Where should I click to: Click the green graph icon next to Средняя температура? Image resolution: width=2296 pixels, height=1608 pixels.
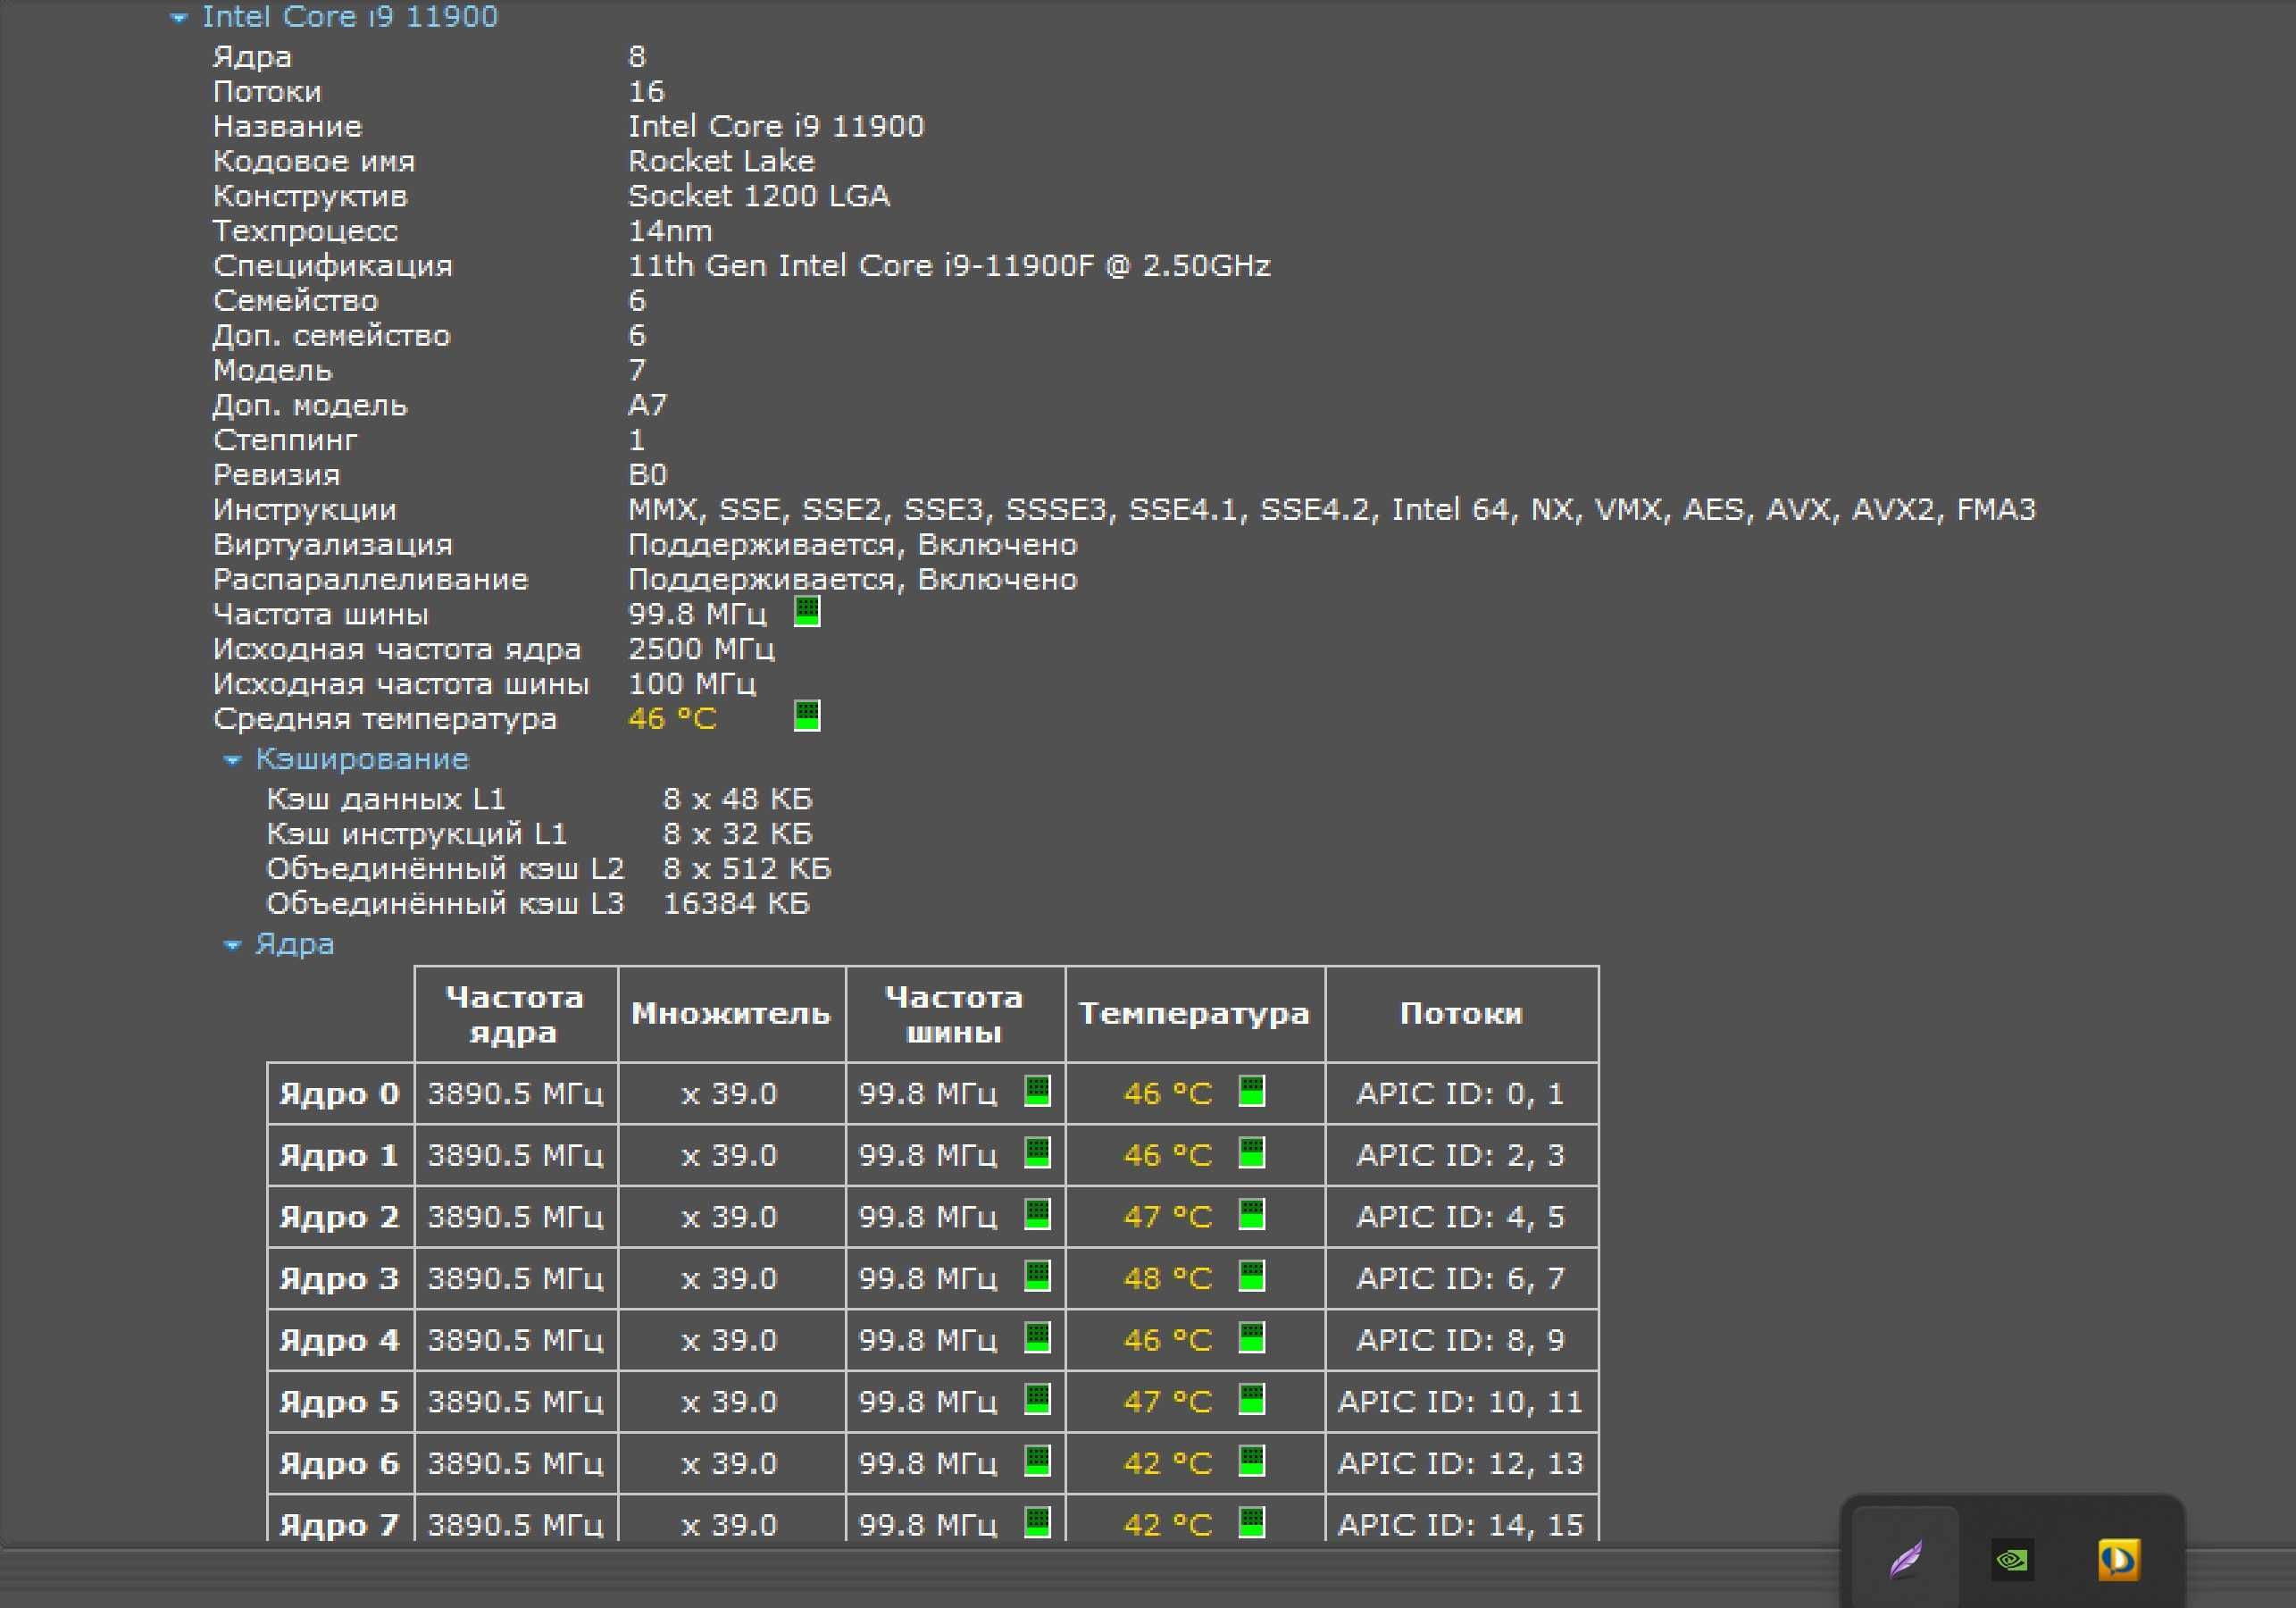pos(807,716)
